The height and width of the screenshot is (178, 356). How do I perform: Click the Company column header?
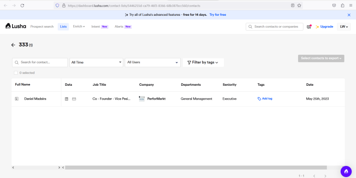pyautogui.click(x=146, y=85)
